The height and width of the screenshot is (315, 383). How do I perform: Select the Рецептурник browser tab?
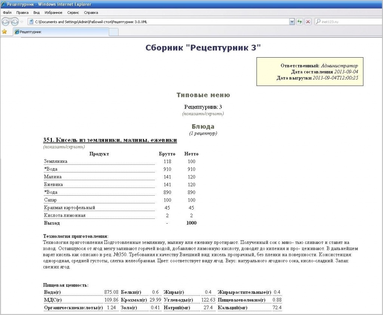(x=61, y=32)
